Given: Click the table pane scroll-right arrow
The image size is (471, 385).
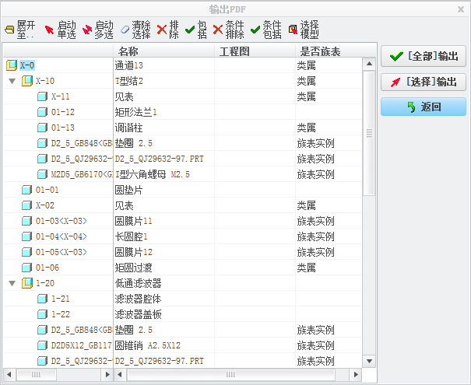Looking at the screenshot, I should (356, 374).
